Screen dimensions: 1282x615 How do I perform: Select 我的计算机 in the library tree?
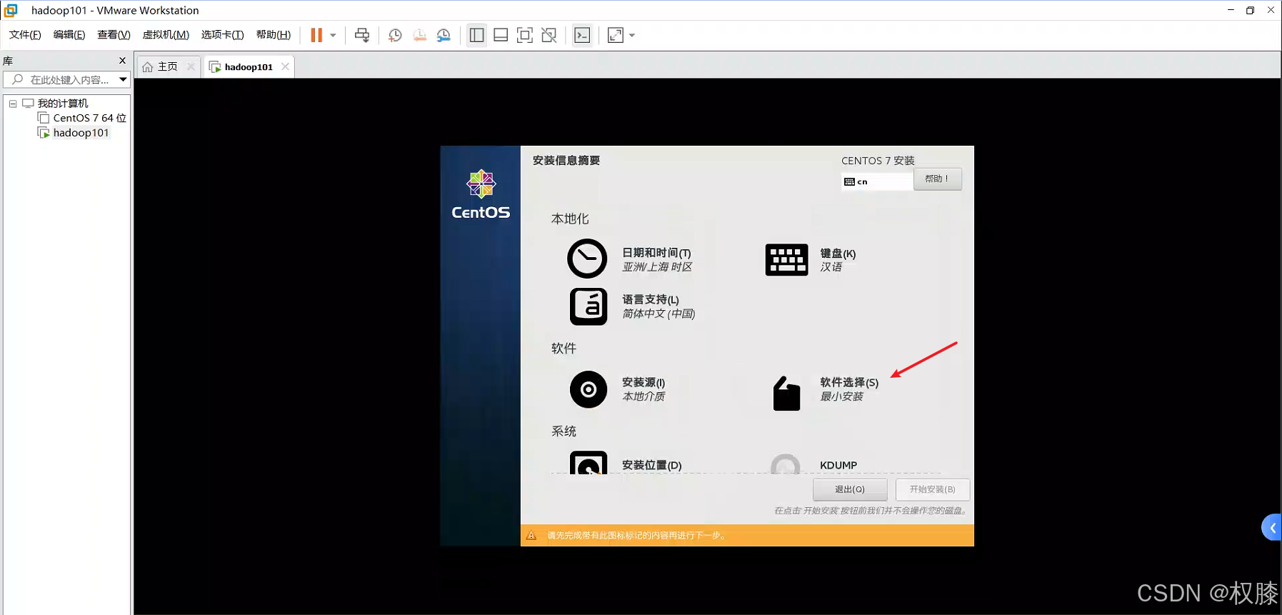point(63,104)
